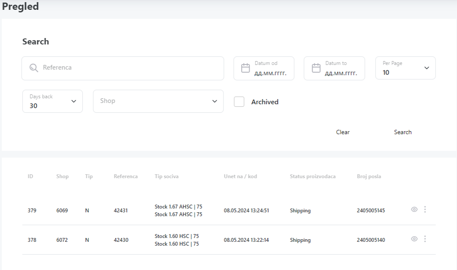This screenshot has width=457, height=270.
Task: Click the Status proizvodaca column header
Action: 312,176
